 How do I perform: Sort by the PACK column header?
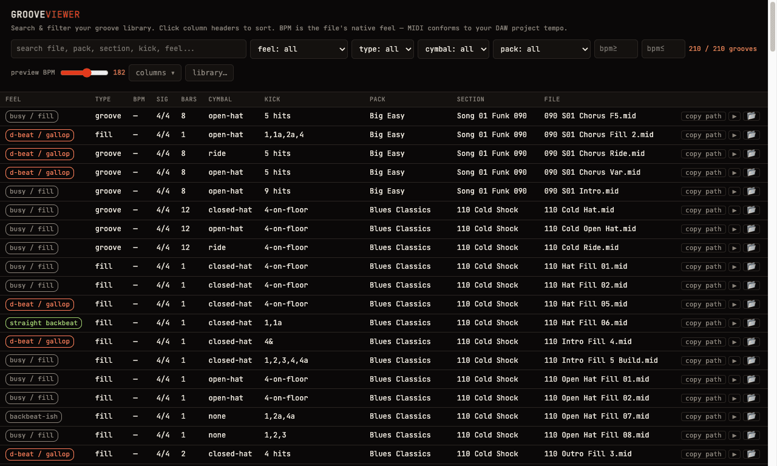[x=378, y=100]
